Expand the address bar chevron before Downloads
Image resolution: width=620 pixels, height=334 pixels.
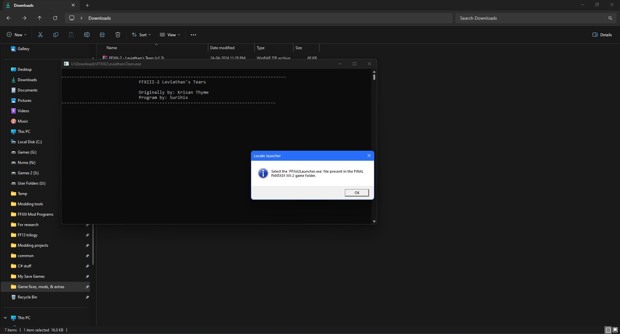click(81, 18)
